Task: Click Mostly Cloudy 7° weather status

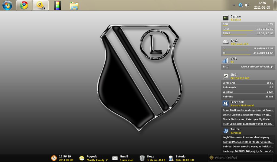Action: pyautogui.click(x=97, y=160)
